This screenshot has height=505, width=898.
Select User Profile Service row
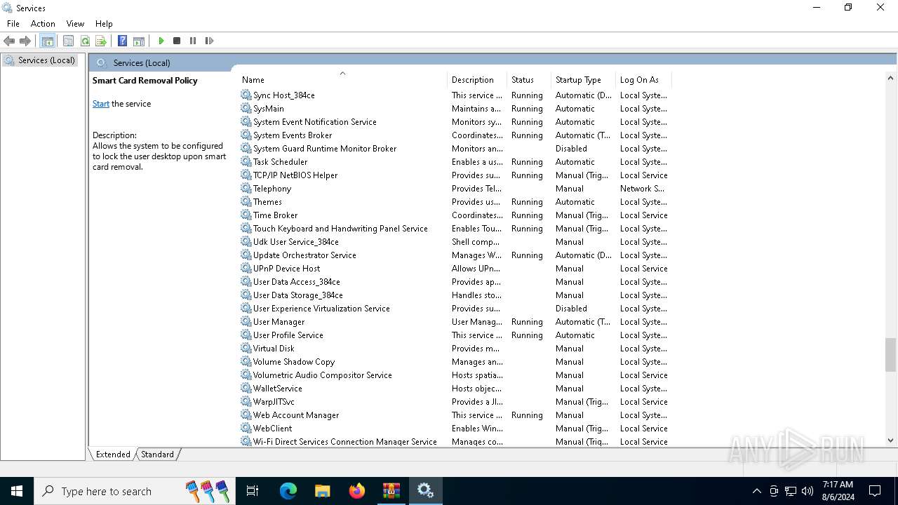coord(455,335)
